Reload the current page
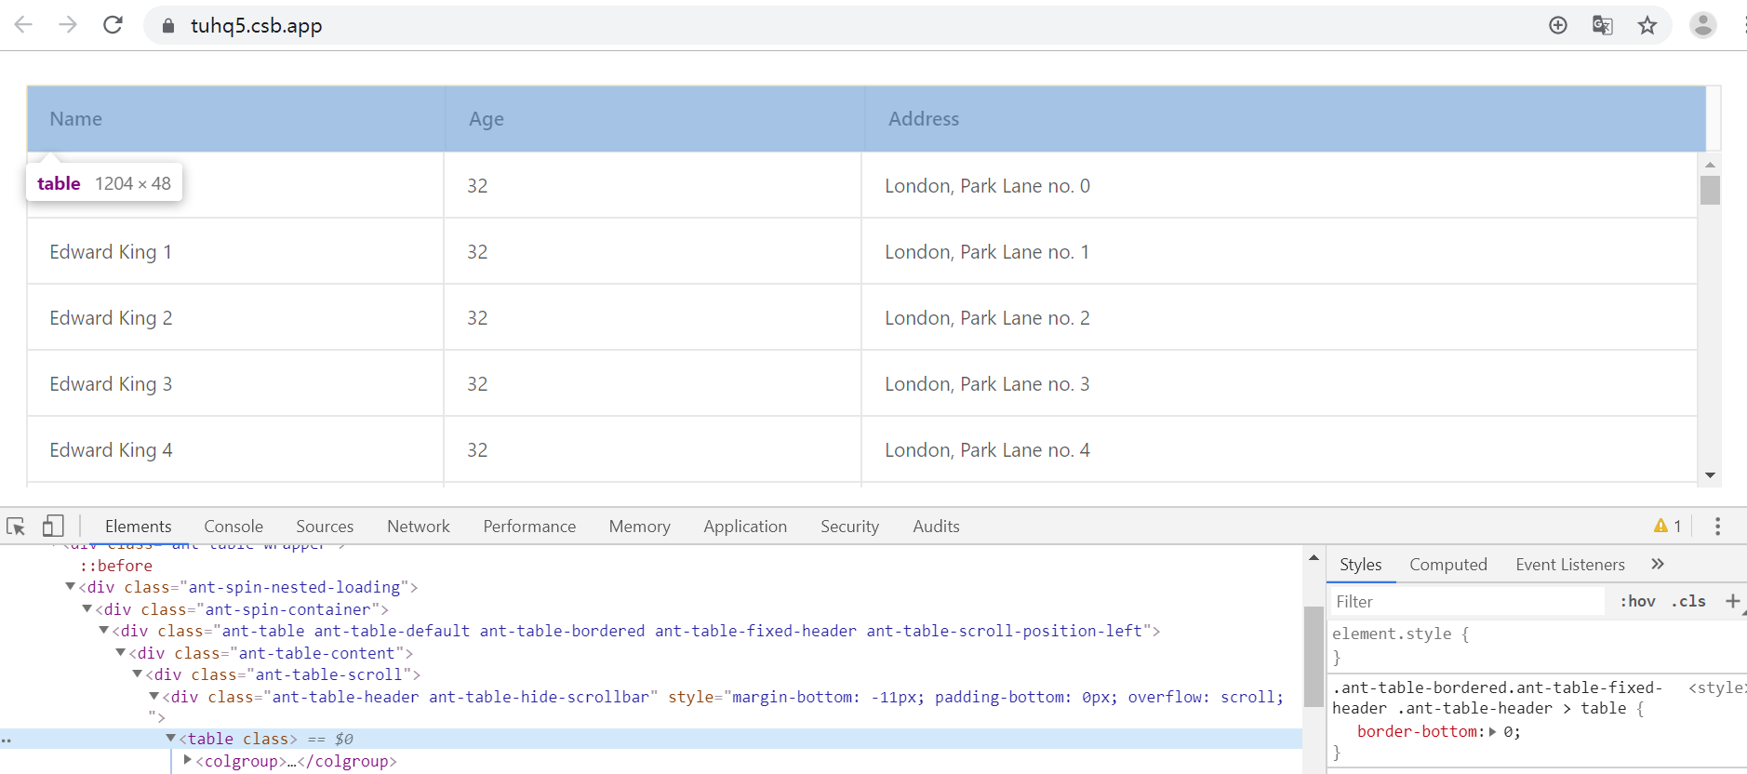This screenshot has width=1747, height=774. click(x=113, y=25)
